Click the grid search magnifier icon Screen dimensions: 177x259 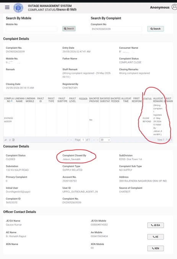(6, 140)
